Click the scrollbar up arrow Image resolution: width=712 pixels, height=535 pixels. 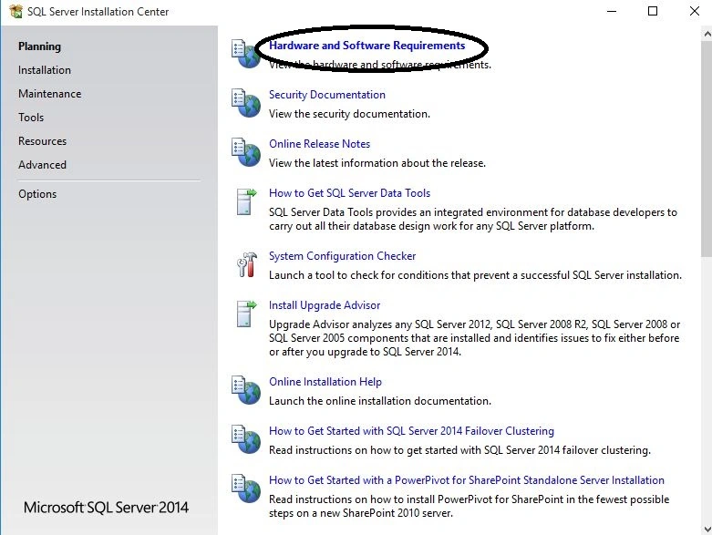707,33
